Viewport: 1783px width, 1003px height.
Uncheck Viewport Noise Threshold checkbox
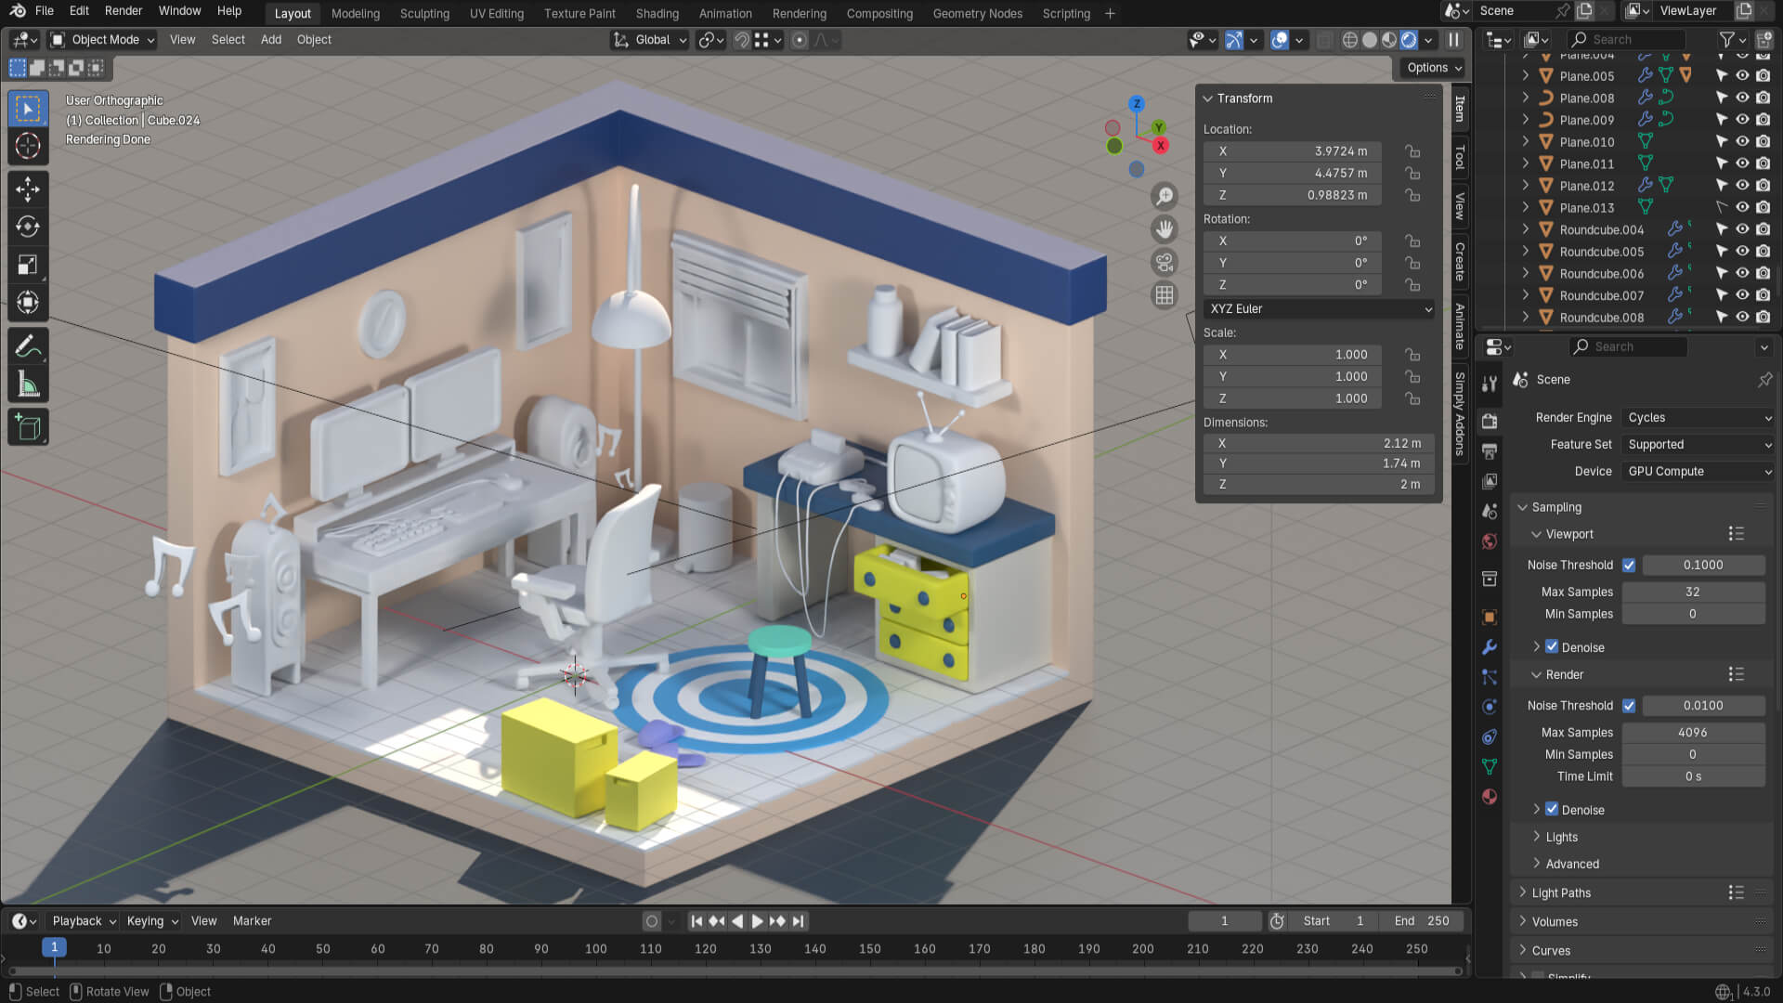[1629, 565]
